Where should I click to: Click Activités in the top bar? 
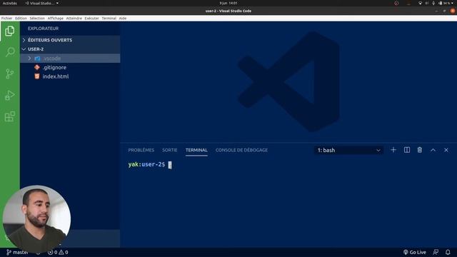pos(9,3)
